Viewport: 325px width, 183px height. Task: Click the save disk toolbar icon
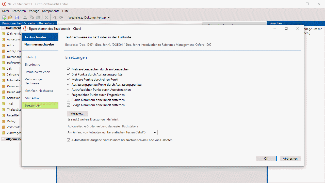[17, 18]
